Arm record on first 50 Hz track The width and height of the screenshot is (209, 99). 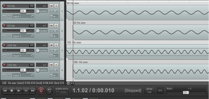pyautogui.click(x=4, y=6)
